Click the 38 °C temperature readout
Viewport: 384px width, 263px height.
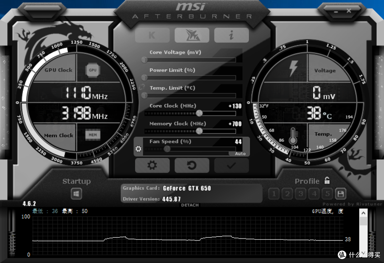(319, 113)
